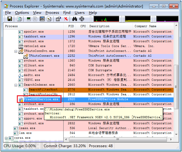Open the Find menu

tap(67, 13)
